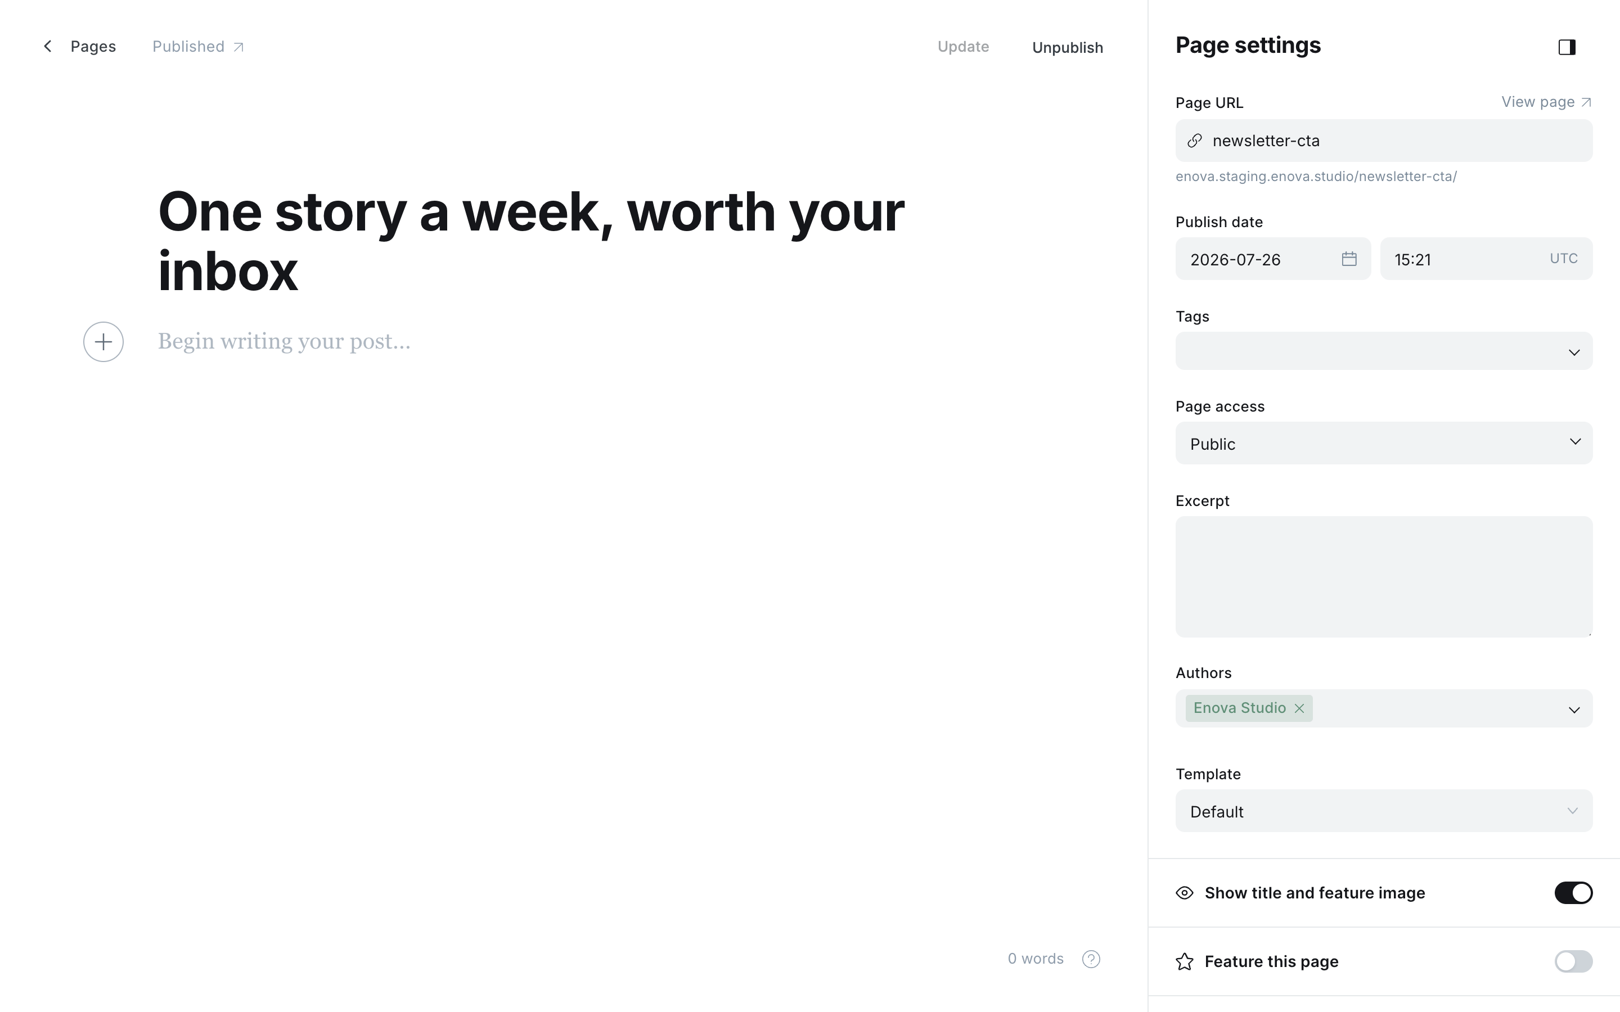The width and height of the screenshot is (1620, 1012).
Task: Click the Unpublish button
Action: coord(1067,48)
